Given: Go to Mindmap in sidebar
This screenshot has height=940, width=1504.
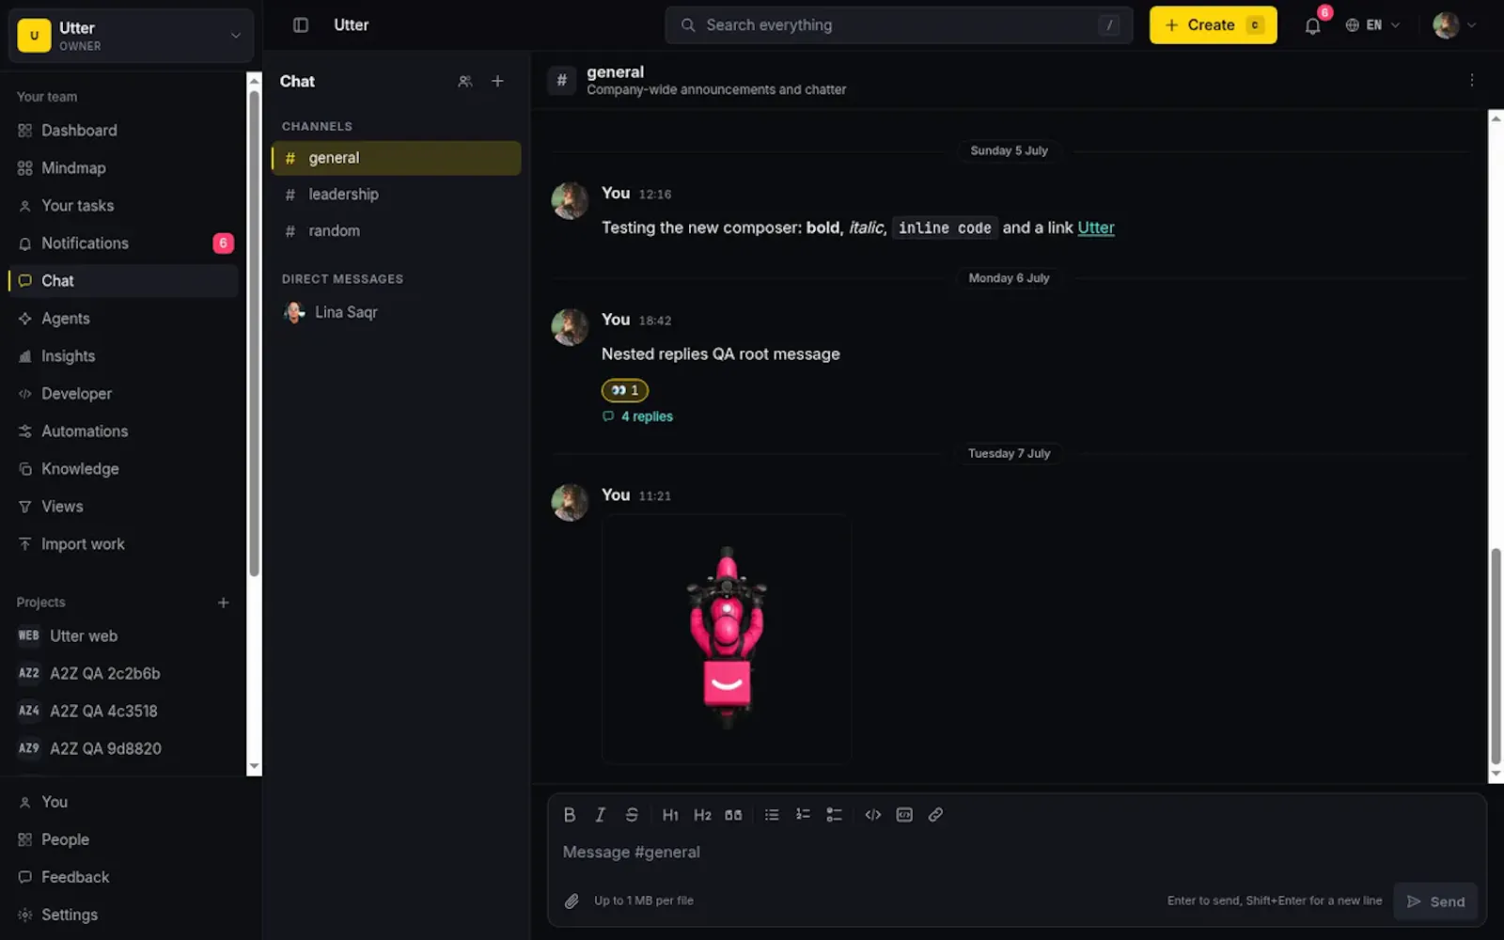Looking at the screenshot, I should coord(123,168).
